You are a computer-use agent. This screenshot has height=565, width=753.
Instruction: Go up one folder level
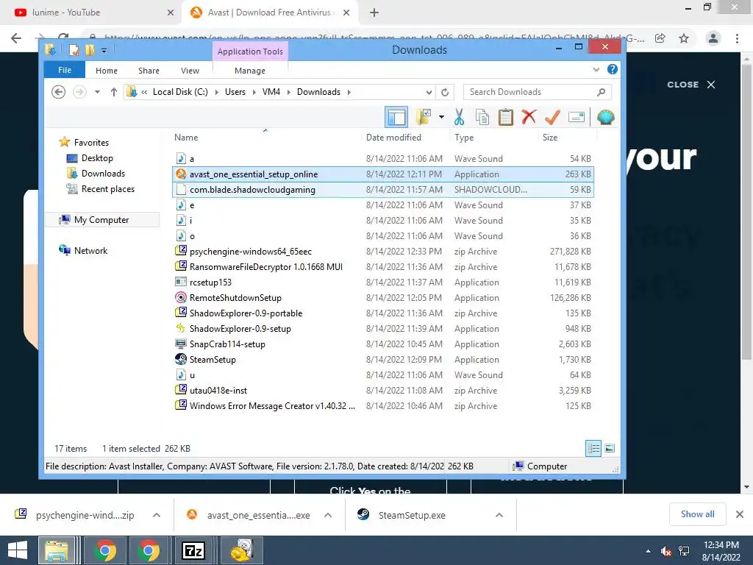[x=114, y=92]
